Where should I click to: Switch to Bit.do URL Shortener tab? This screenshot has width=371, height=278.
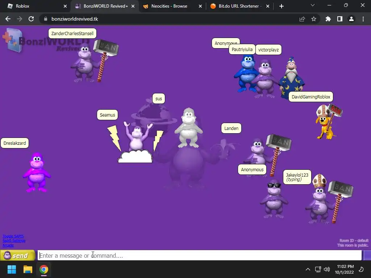239,6
